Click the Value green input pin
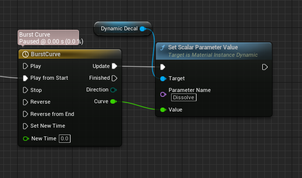 pyautogui.click(x=163, y=110)
